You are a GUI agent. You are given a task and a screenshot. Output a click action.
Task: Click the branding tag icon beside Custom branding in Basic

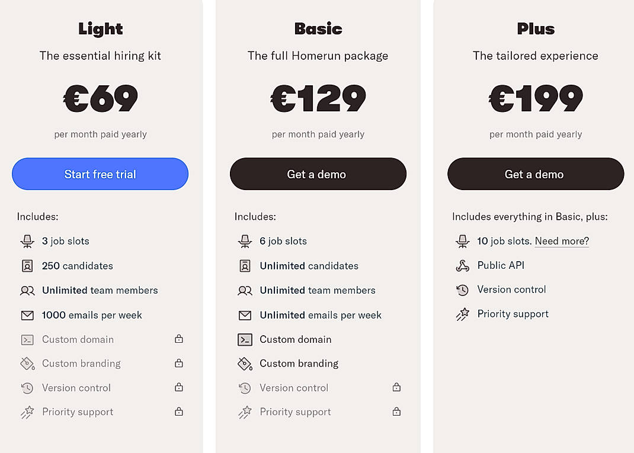coord(245,364)
